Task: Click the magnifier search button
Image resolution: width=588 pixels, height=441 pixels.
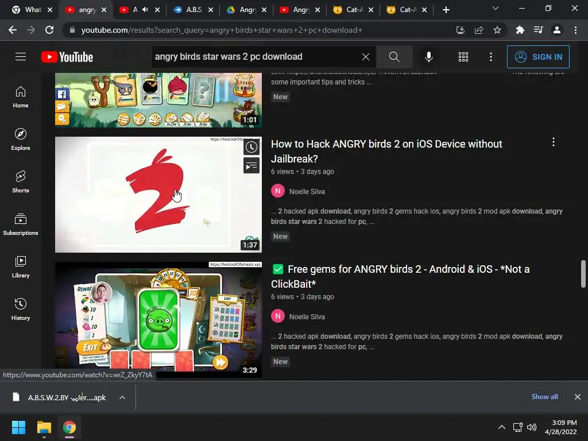Action: click(394, 57)
